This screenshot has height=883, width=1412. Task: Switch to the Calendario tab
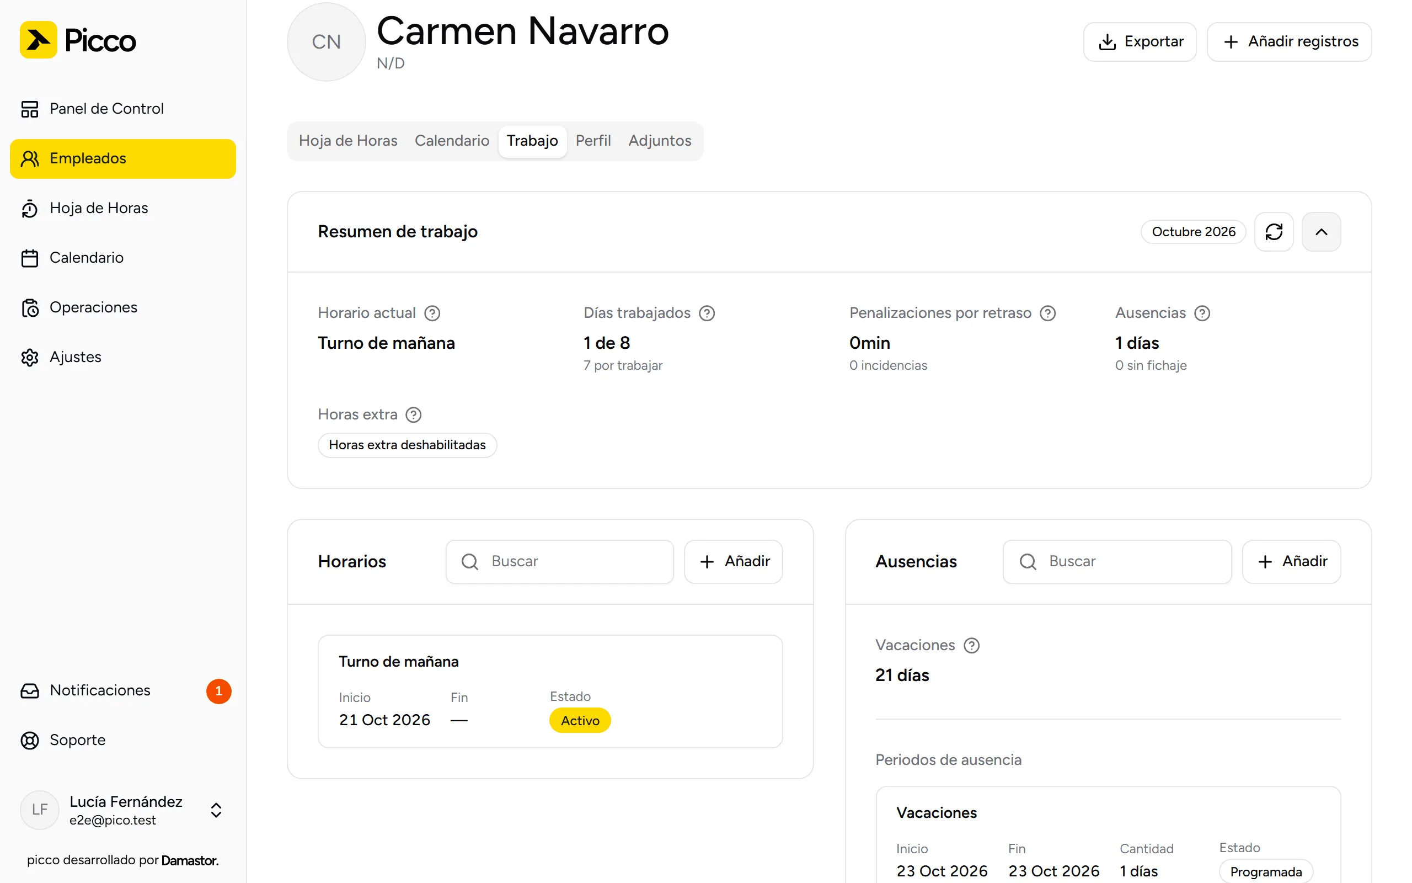452,141
